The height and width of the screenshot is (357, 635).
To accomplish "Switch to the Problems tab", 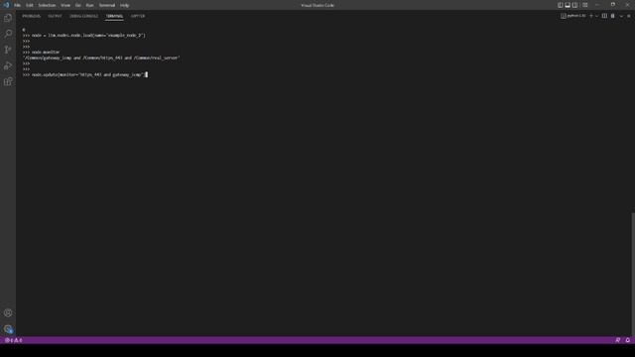I will coord(31,16).
